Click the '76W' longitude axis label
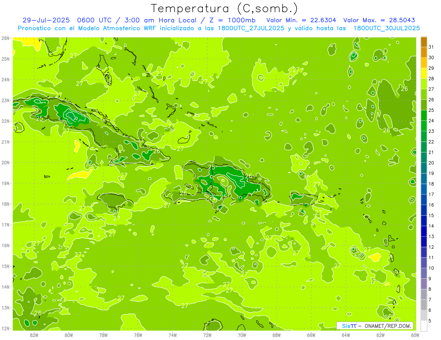 tap(138, 335)
